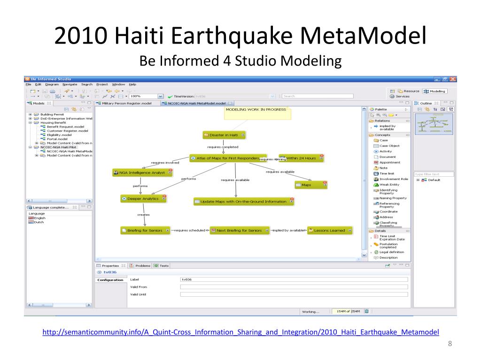Pick the Weak Entity palette item
Image resolution: width=481 pixels, height=360 pixels.
tap(387, 185)
